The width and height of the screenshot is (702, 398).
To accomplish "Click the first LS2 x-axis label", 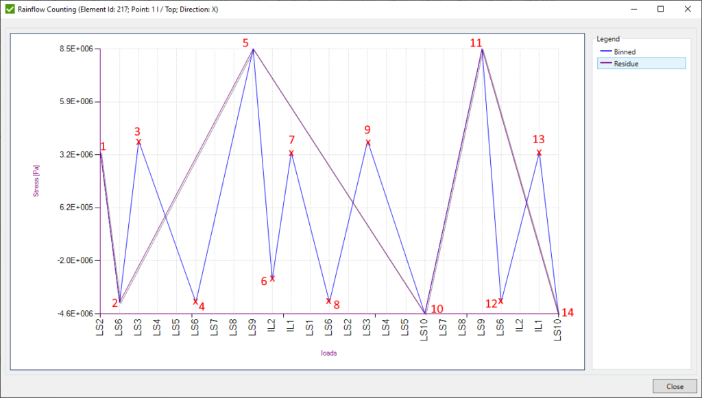I will 98,327.
